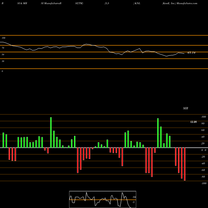Click the 'SI & MR' header text

pyautogui.click(x=22, y=3)
